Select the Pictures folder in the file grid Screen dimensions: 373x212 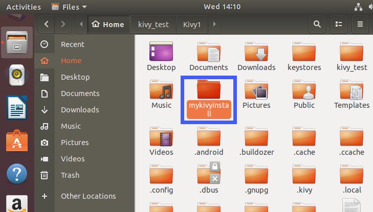point(256,94)
